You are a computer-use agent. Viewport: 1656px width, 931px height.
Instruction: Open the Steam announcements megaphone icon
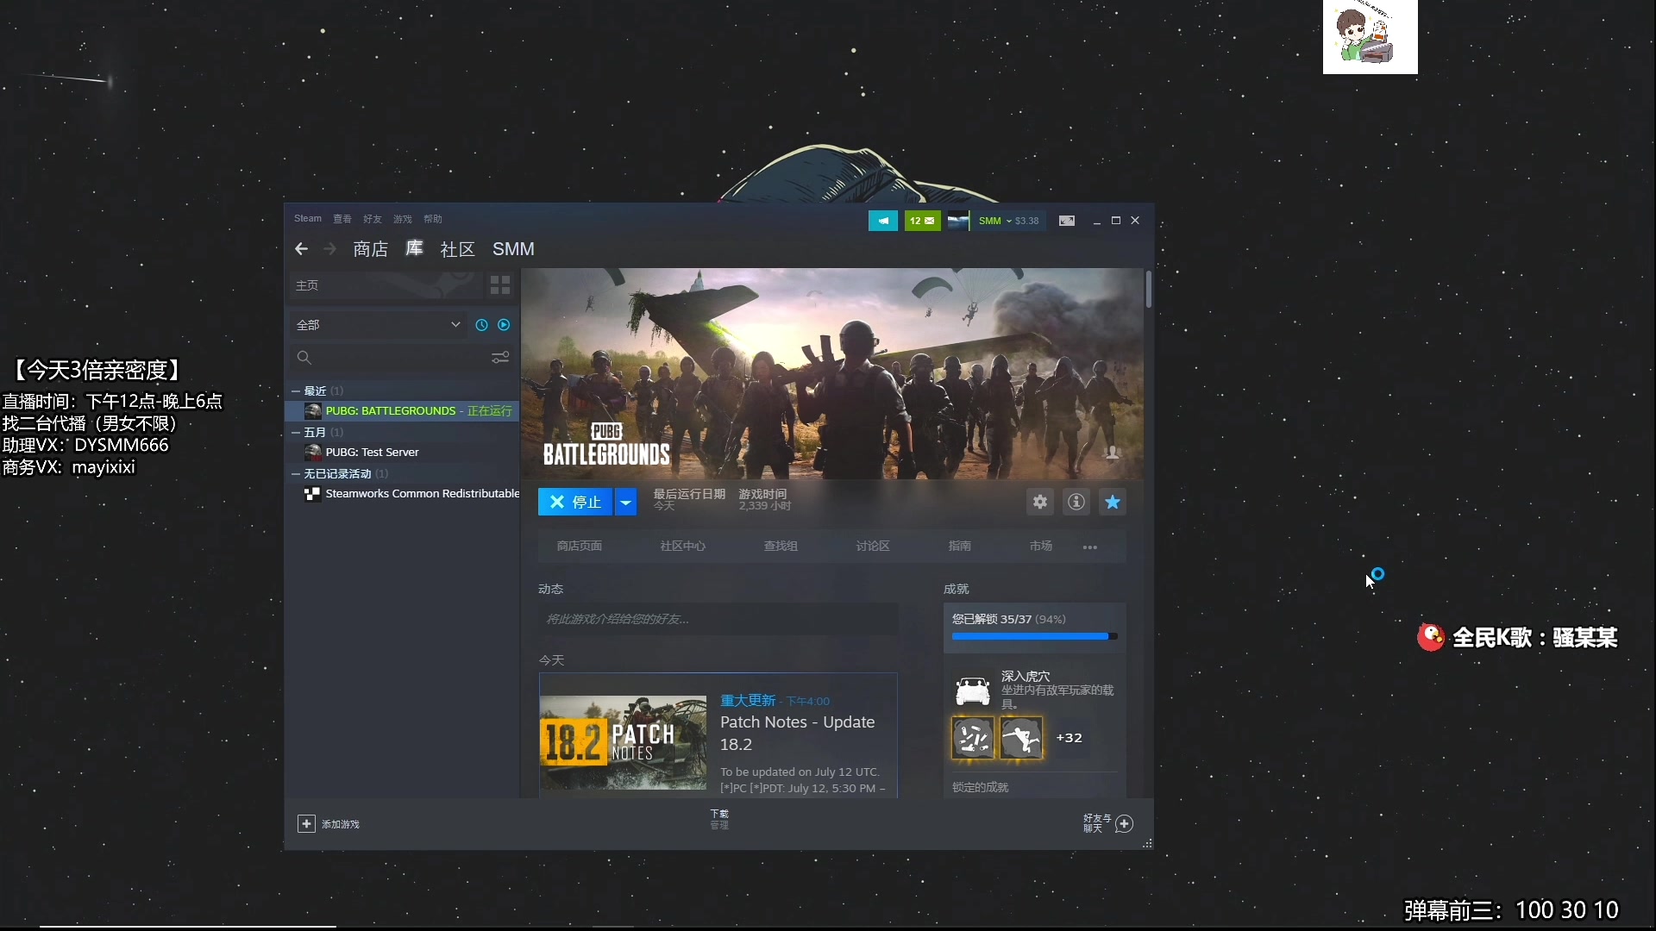882,221
